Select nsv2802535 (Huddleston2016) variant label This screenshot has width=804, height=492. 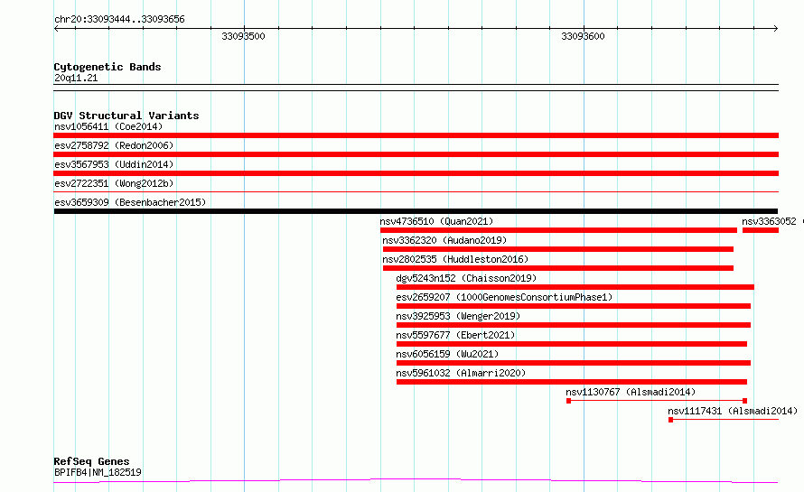455,259
